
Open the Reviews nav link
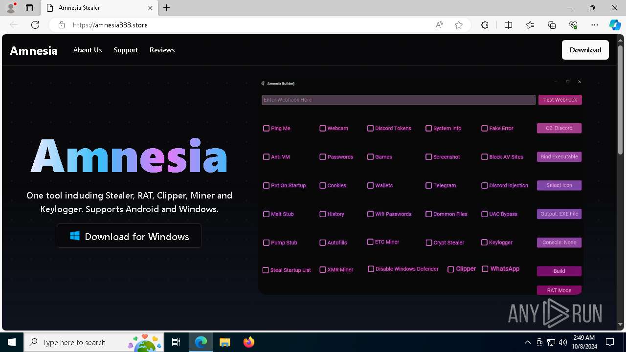(x=162, y=50)
